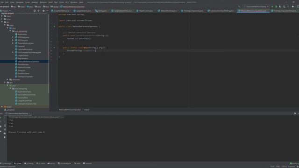This screenshot has width=299, height=168.
Task: Select FactorialRecursion in the project tree
Action: [x=25, y=49]
